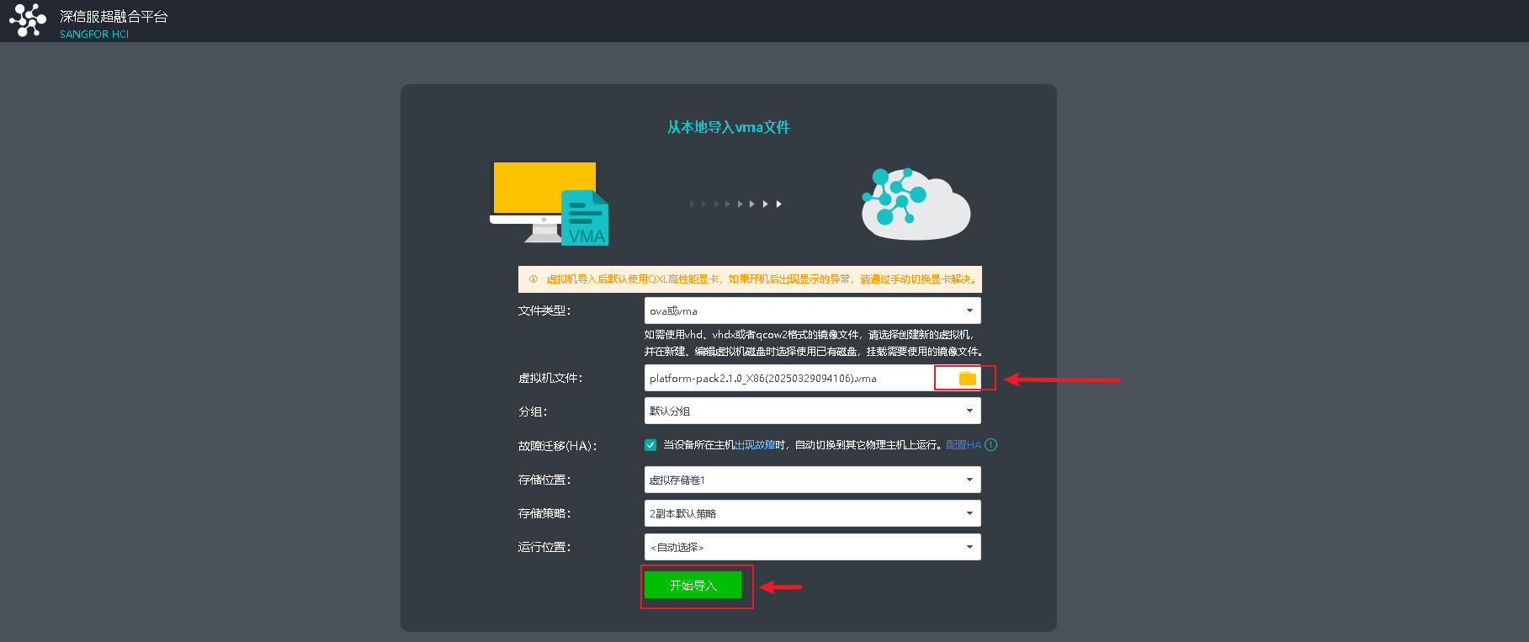Screen dimensions: 1529x642
Task: Click the info icon beside 配置HA
Action: (990, 445)
